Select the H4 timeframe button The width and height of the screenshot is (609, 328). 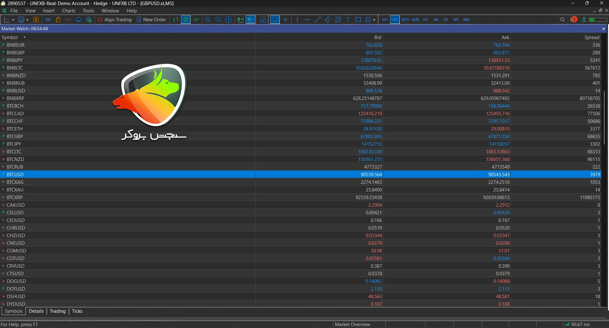(x=436, y=20)
